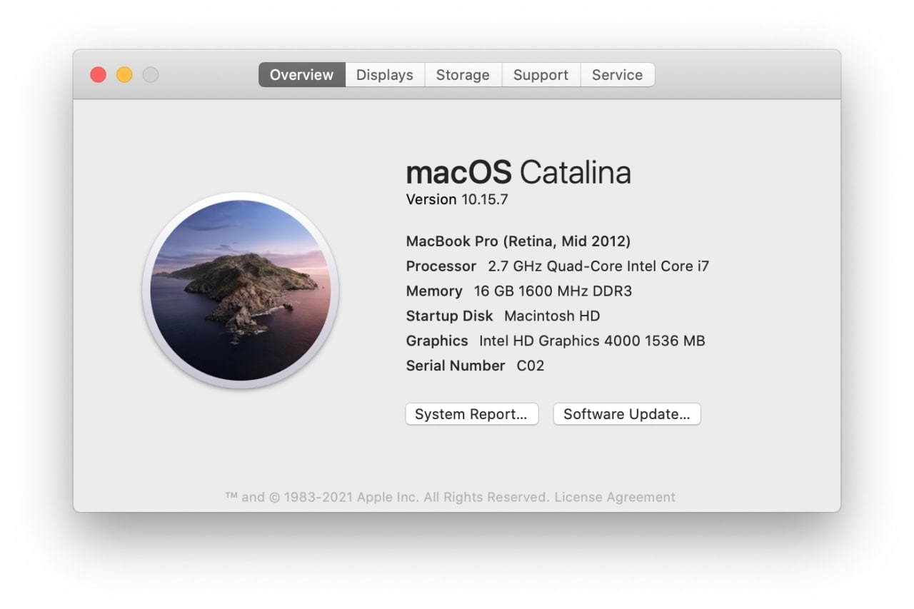Close the About This Mac window

pyautogui.click(x=99, y=75)
